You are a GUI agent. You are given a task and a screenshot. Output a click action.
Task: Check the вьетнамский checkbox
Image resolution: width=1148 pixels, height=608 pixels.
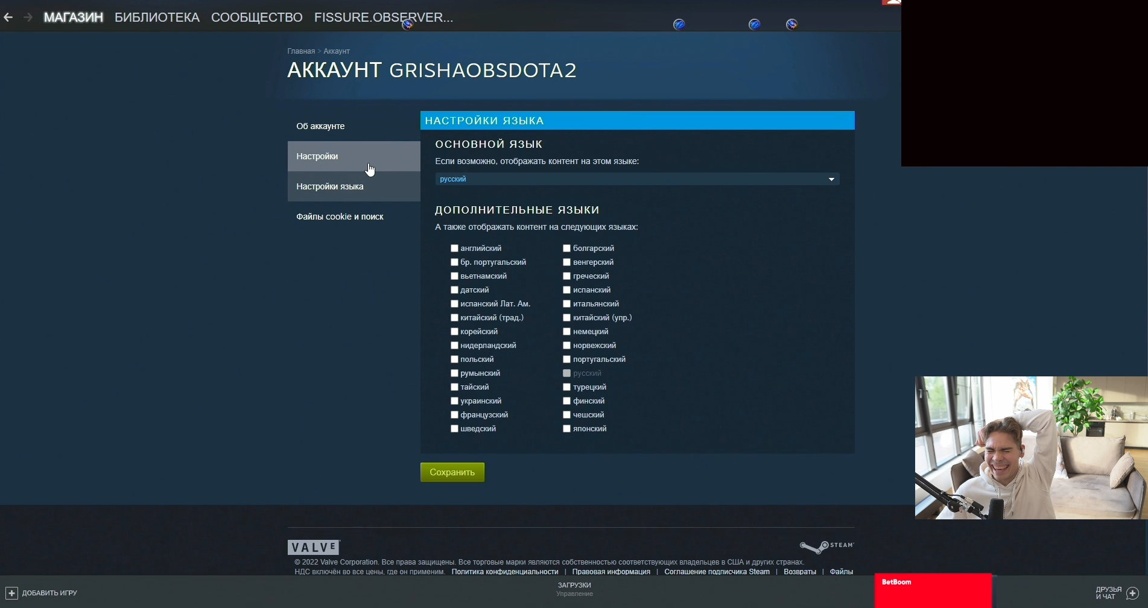point(454,276)
